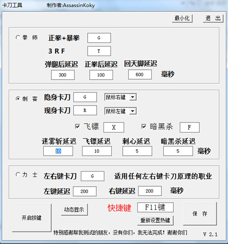The image size is (228, 244).
Task: Click the 回天脚延迟 field showing 600
Action: tap(140, 75)
